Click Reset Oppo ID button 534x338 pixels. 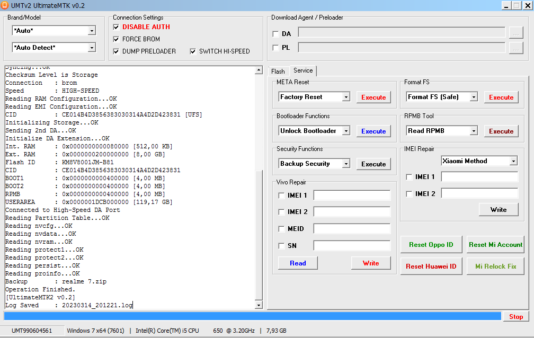click(x=431, y=245)
